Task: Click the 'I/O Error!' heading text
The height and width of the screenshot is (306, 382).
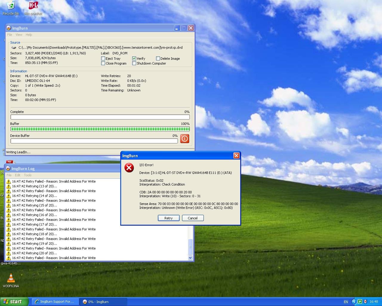Action: [146, 165]
